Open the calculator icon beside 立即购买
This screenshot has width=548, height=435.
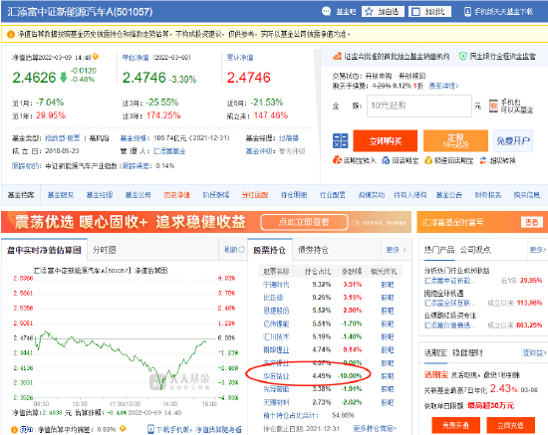pyautogui.click(x=340, y=140)
